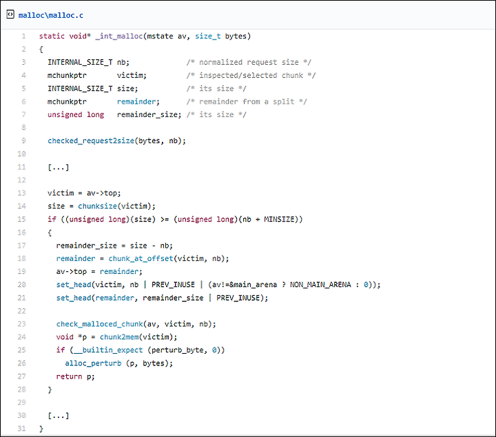Click the chunksize function call
The width and height of the screenshot is (496, 437).
tap(97, 206)
